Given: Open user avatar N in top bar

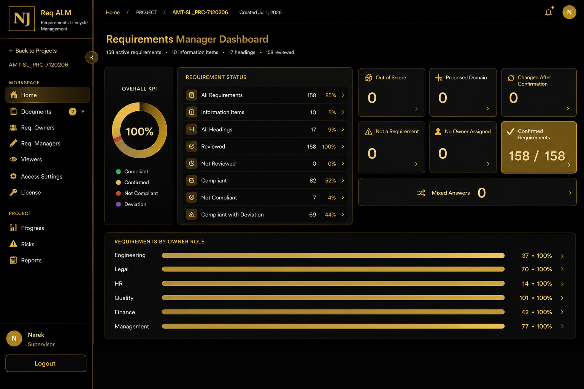Looking at the screenshot, I should tap(569, 12).
